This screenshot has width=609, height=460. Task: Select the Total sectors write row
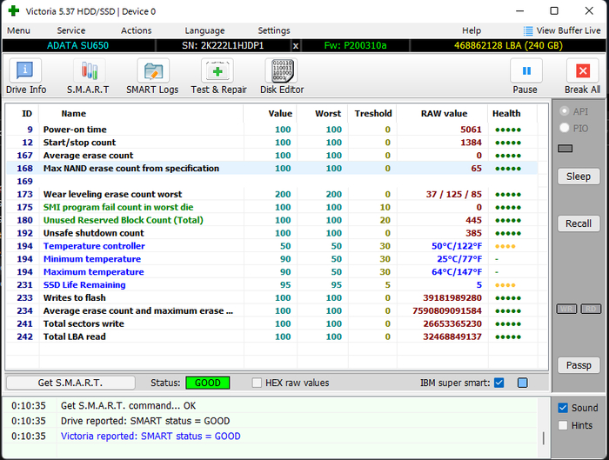tap(271, 323)
